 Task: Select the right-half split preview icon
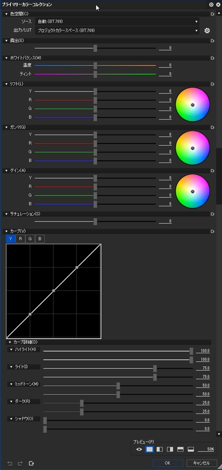pos(170,449)
